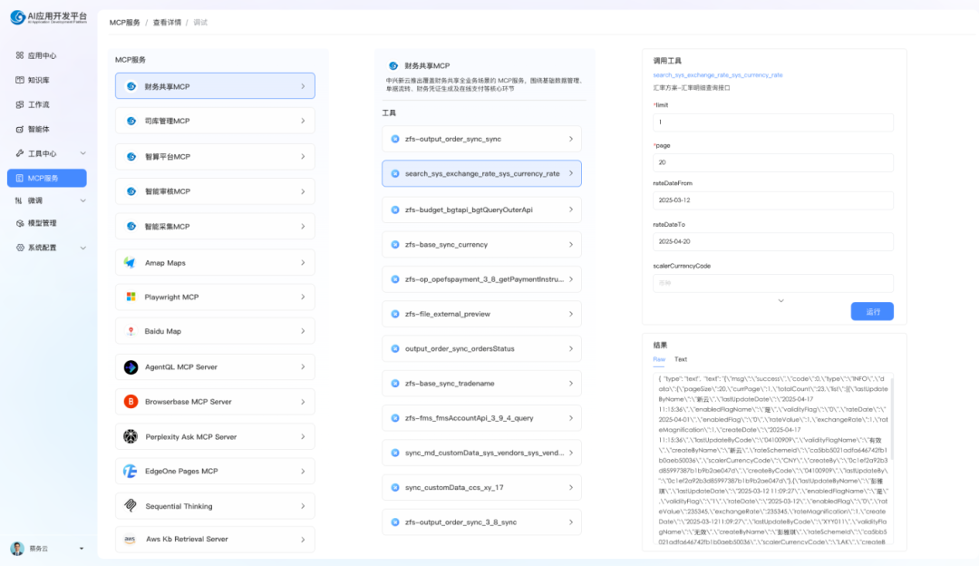Go to 查看详情 breadcrumb link
The width and height of the screenshot is (979, 566).
coord(167,23)
